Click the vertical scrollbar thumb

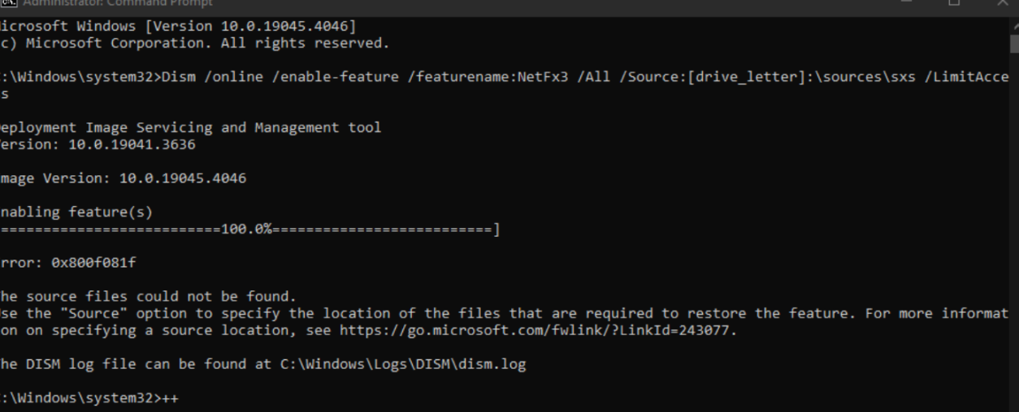pyautogui.click(x=1013, y=44)
